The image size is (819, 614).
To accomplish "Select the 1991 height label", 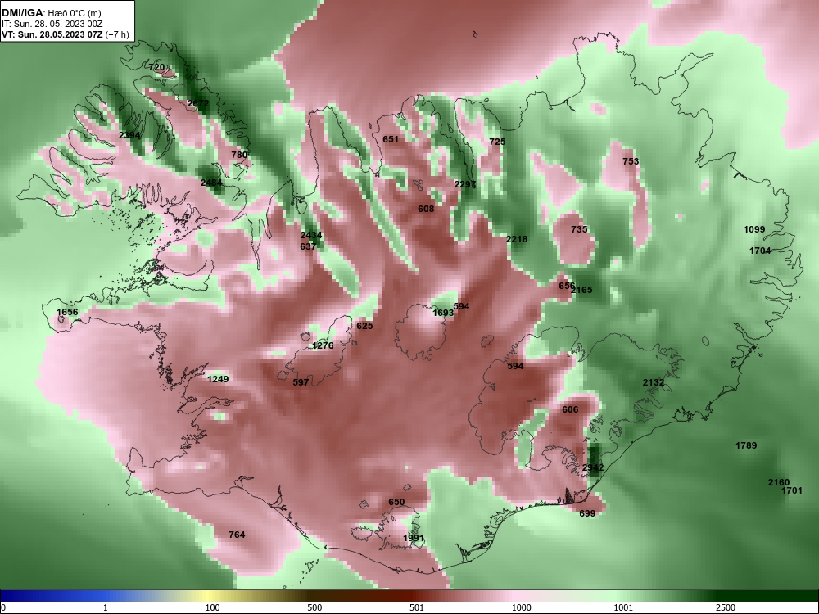I will 413,539.
